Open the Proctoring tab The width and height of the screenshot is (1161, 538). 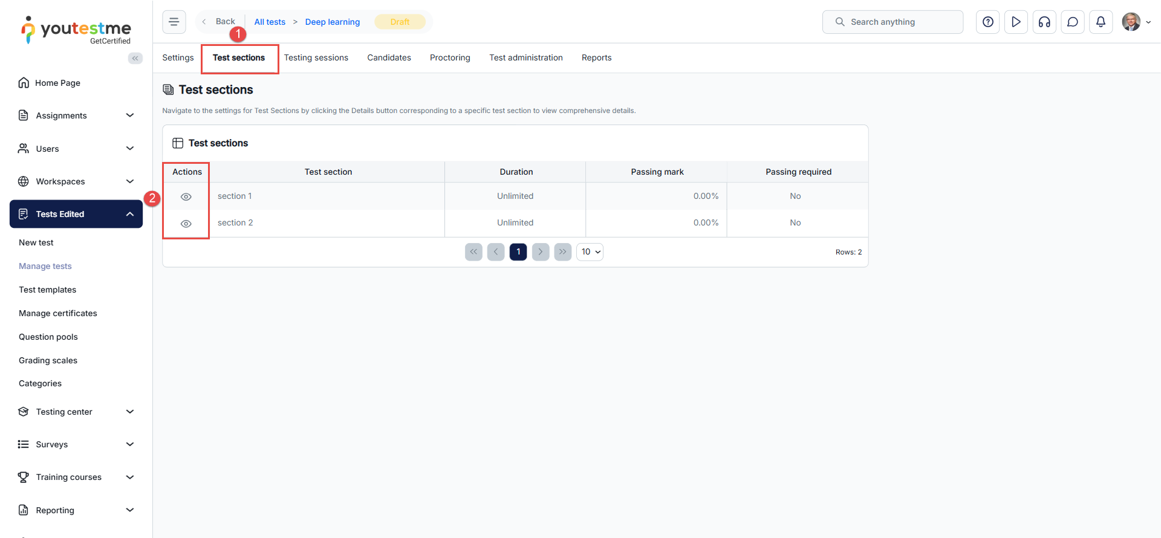click(450, 58)
